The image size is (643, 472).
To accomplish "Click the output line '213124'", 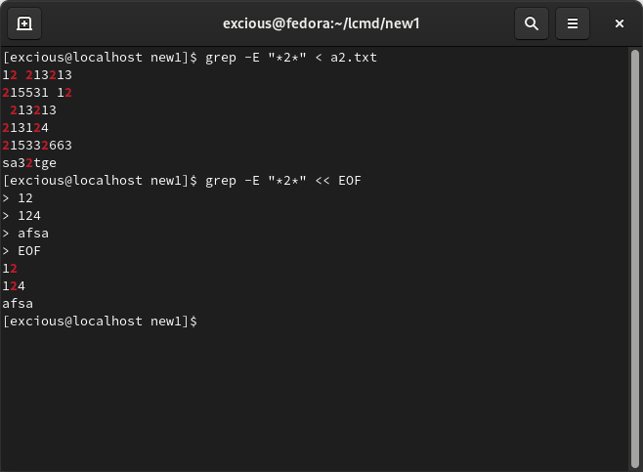I will [x=25, y=128].
